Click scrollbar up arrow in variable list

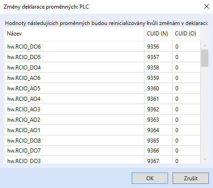205,45
